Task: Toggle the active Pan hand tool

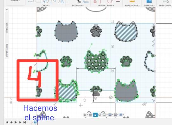Action: [x=96, y=115]
